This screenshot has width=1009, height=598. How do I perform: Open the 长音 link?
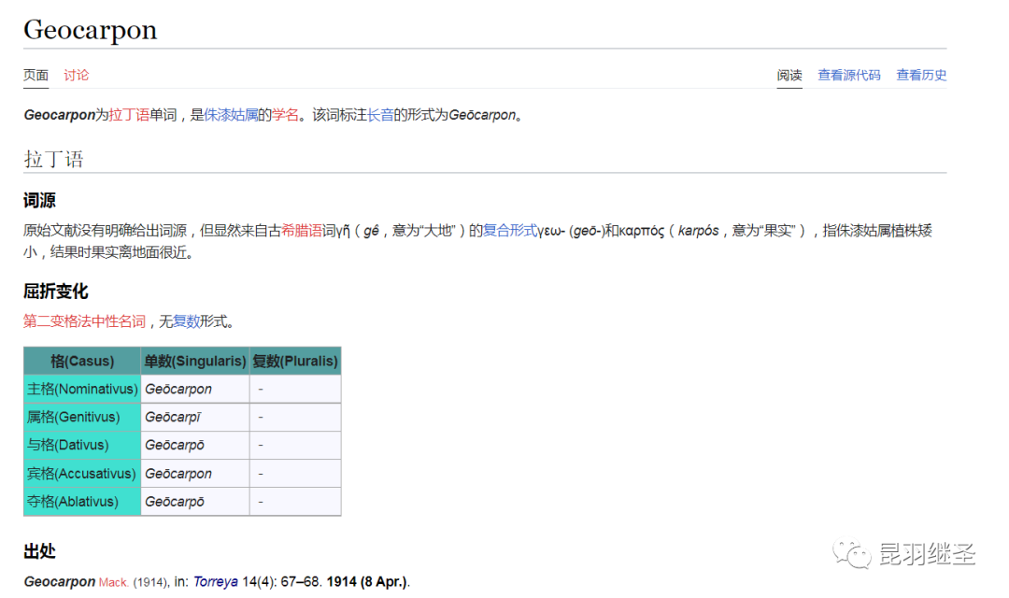379,115
